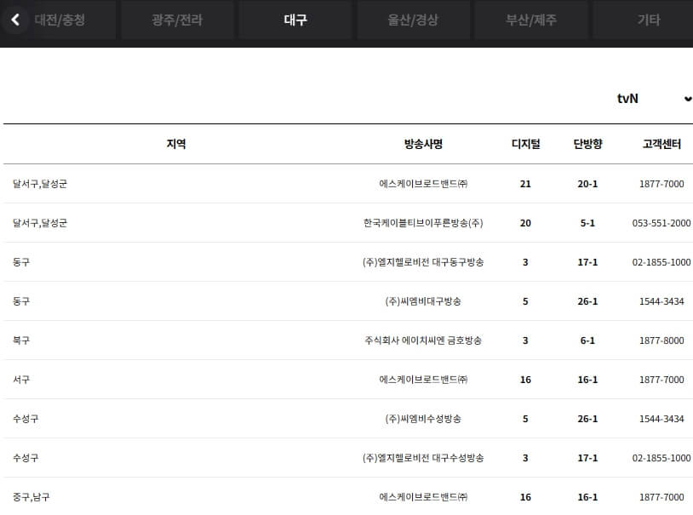Switch to the 부산/제주 tab
Image resolution: width=693 pixels, height=515 pixels.
click(530, 20)
